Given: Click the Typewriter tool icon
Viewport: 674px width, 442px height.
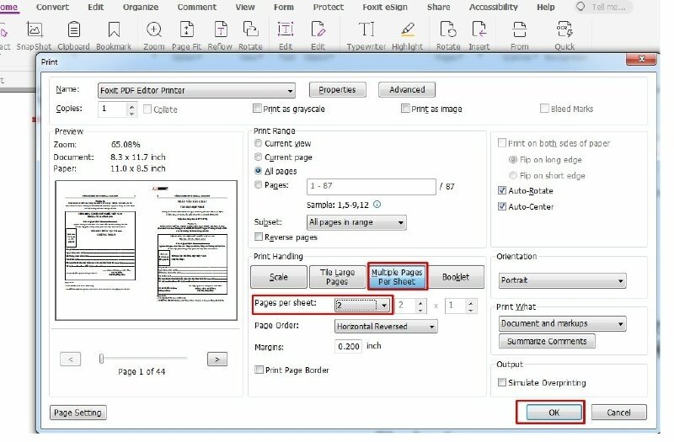Looking at the screenshot, I should click(366, 30).
